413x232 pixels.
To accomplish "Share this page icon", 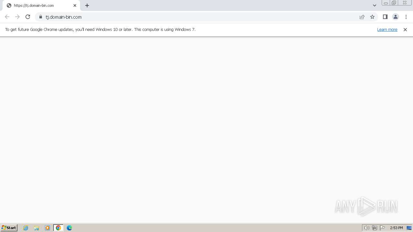I will [362, 17].
